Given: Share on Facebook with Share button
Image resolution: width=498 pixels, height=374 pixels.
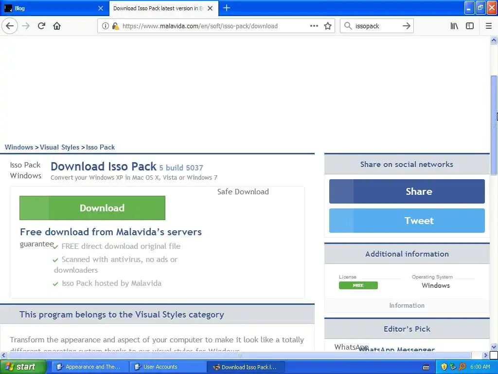Looking at the screenshot, I should coord(407,191).
